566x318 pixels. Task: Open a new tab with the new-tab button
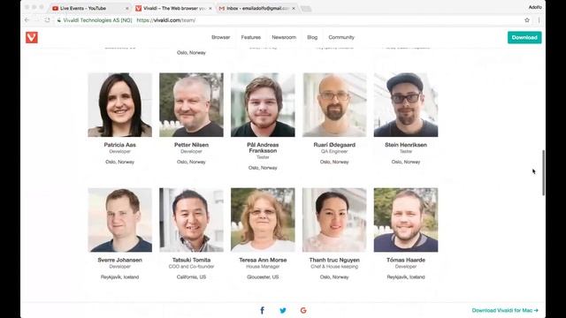[306, 9]
